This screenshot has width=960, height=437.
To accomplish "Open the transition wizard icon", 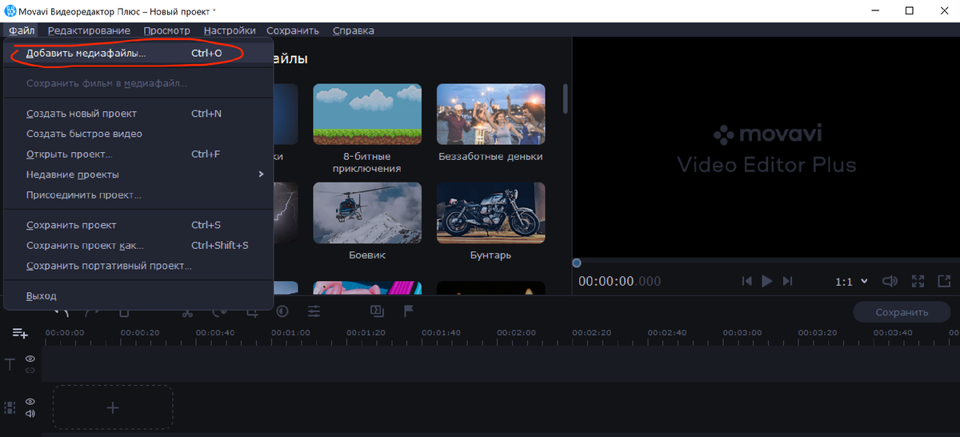I will pos(376,311).
